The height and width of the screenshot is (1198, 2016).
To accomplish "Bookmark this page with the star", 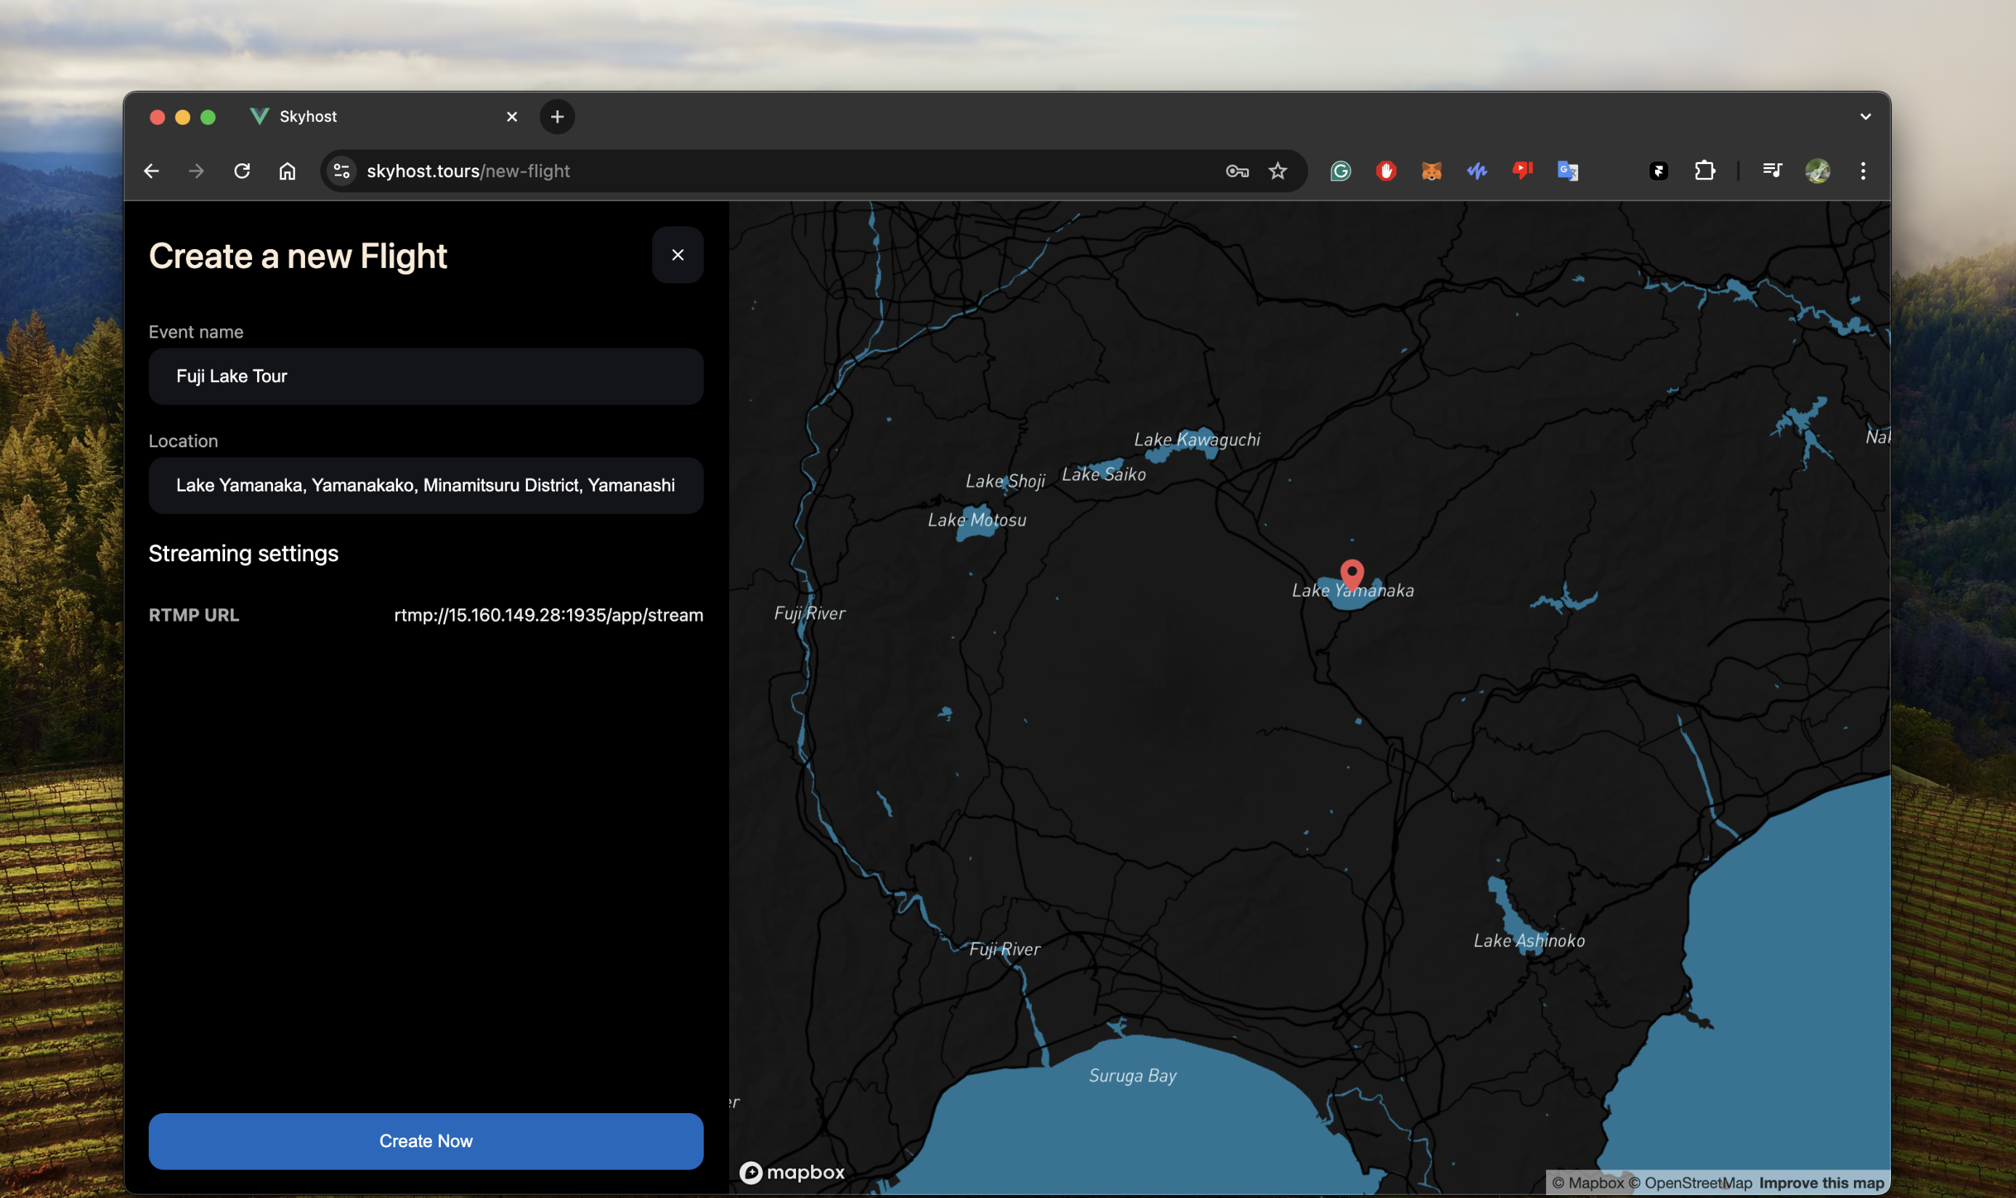I will coord(1277,171).
